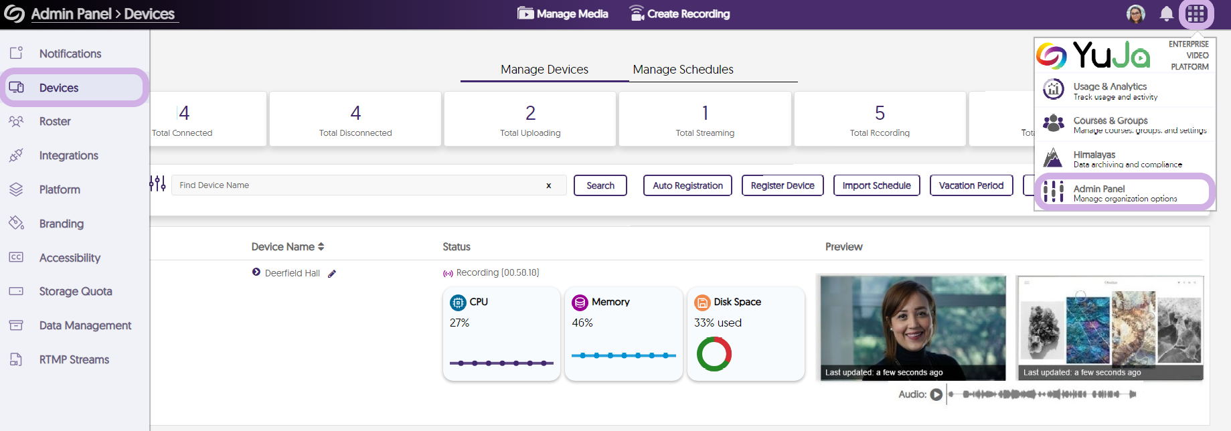Open Roster in the sidebar
Image resolution: width=1231 pixels, height=431 pixels.
click(x=55, y=122)
